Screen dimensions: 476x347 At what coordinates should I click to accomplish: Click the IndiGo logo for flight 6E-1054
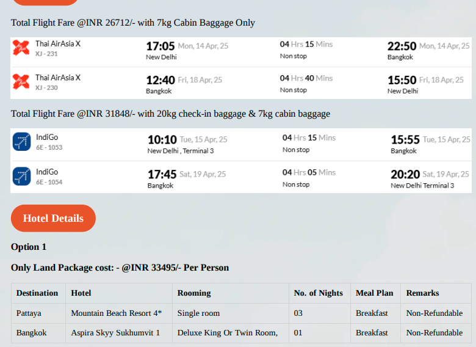21,176
